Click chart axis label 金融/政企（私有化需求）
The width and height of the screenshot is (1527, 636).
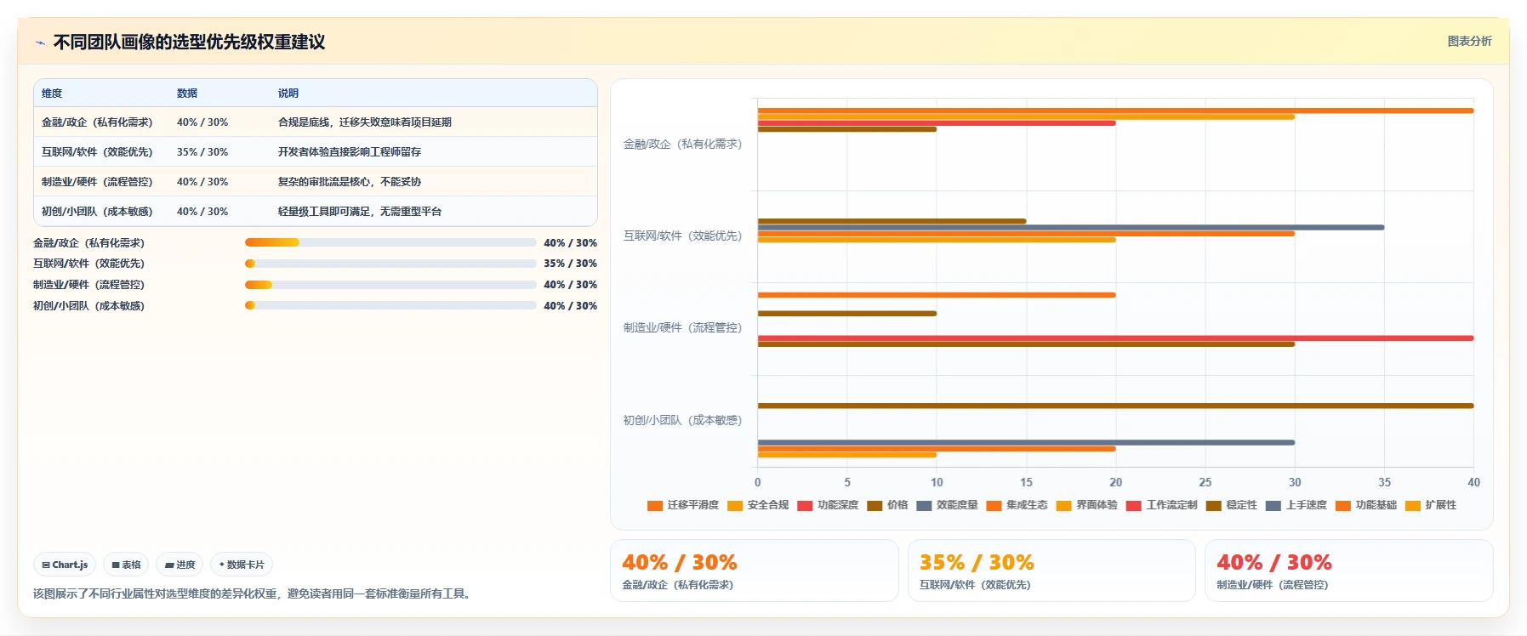point(682,145)
